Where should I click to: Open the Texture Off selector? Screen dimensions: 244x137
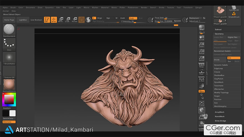(x=9, y=72)
